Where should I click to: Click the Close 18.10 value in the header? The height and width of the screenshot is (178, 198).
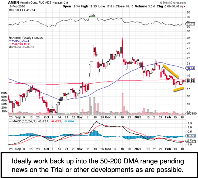(x=124, y=6)
